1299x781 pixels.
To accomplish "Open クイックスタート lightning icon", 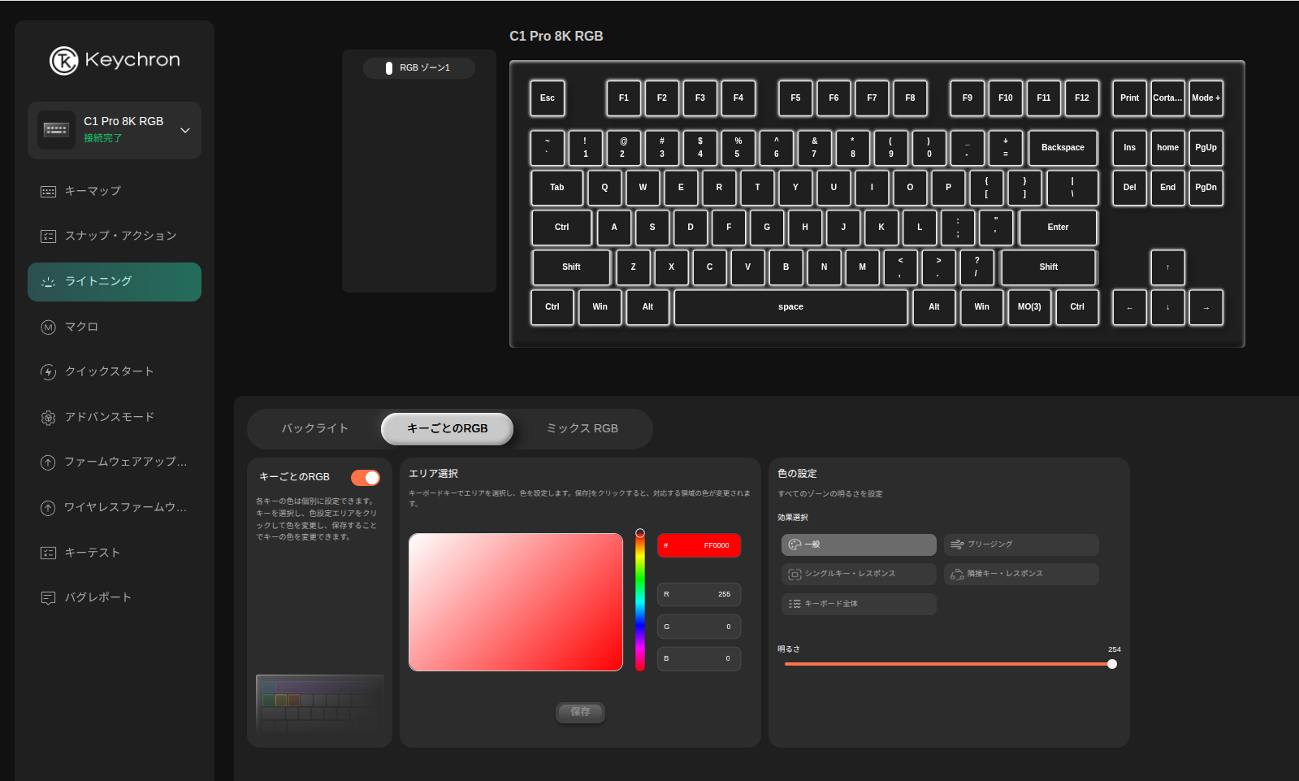I will tap(48, 371).
